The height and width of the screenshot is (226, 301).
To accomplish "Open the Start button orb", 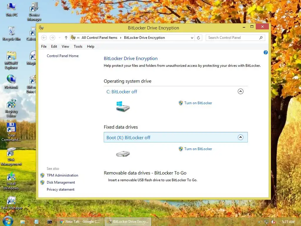I will click(x=8, y=221).
